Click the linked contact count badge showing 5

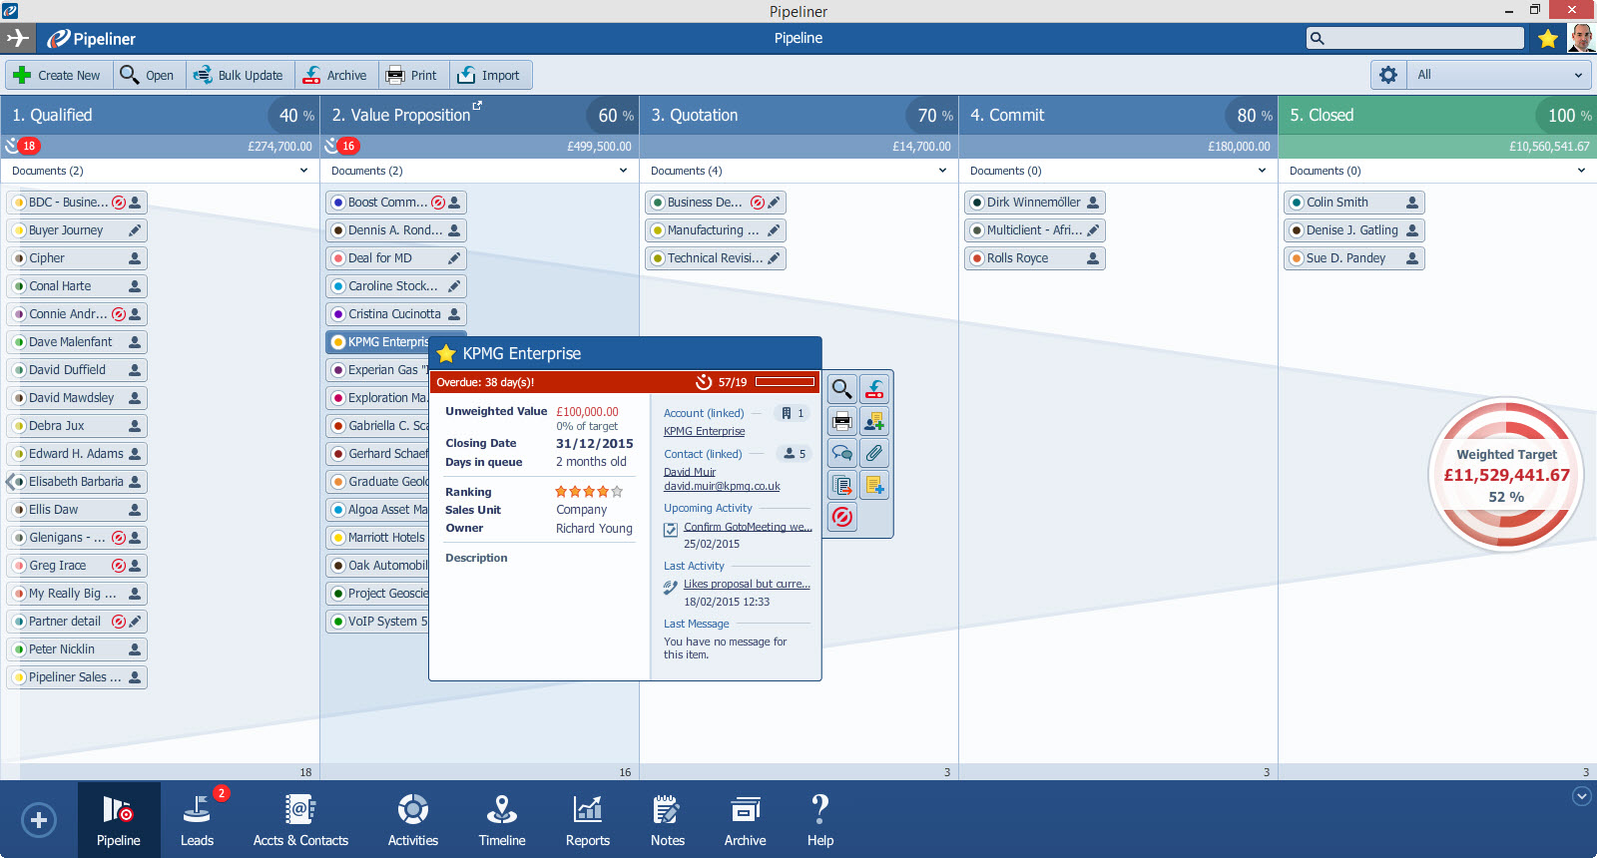tap(795, 454)
